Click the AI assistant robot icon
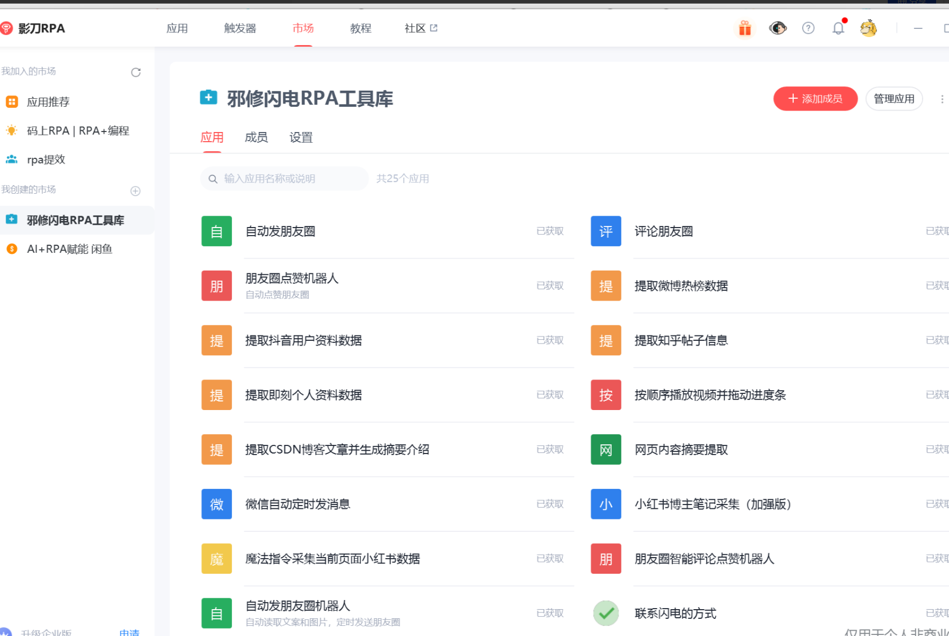This screenshot has height=636, width=949. pos(777,28)
